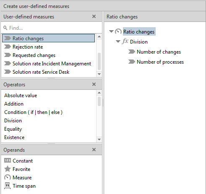Collapse the Ratio changes tree node
206x194 pixels.
point(111,31)
